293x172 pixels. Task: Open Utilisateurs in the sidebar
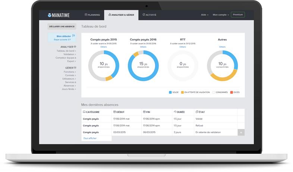click(x=69, y=79)
